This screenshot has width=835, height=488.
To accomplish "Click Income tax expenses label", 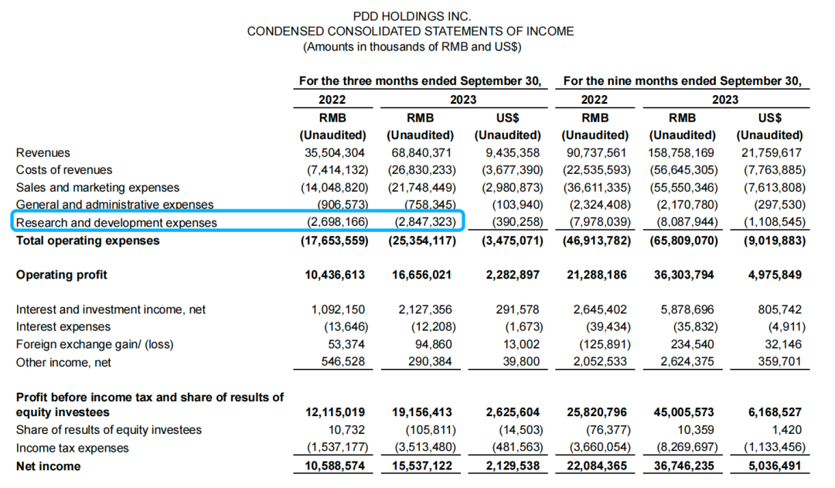I will point(73,448).
